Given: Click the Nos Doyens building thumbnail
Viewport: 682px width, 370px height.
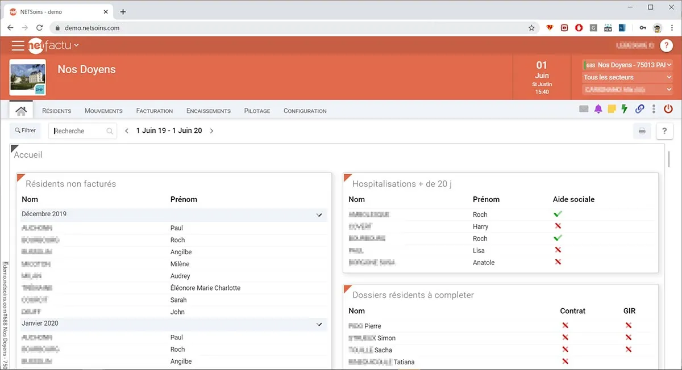Looking at the screenshot, I should tap(28, 77).
